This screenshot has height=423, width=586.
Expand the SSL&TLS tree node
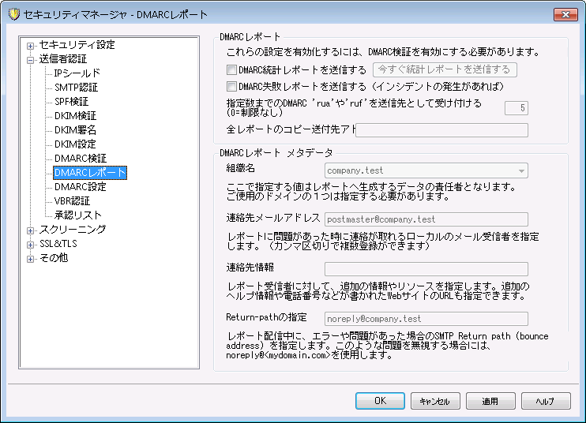[31, 244]
